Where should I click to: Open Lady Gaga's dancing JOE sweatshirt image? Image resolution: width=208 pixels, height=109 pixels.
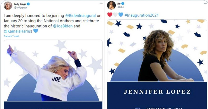click(53, 74)
